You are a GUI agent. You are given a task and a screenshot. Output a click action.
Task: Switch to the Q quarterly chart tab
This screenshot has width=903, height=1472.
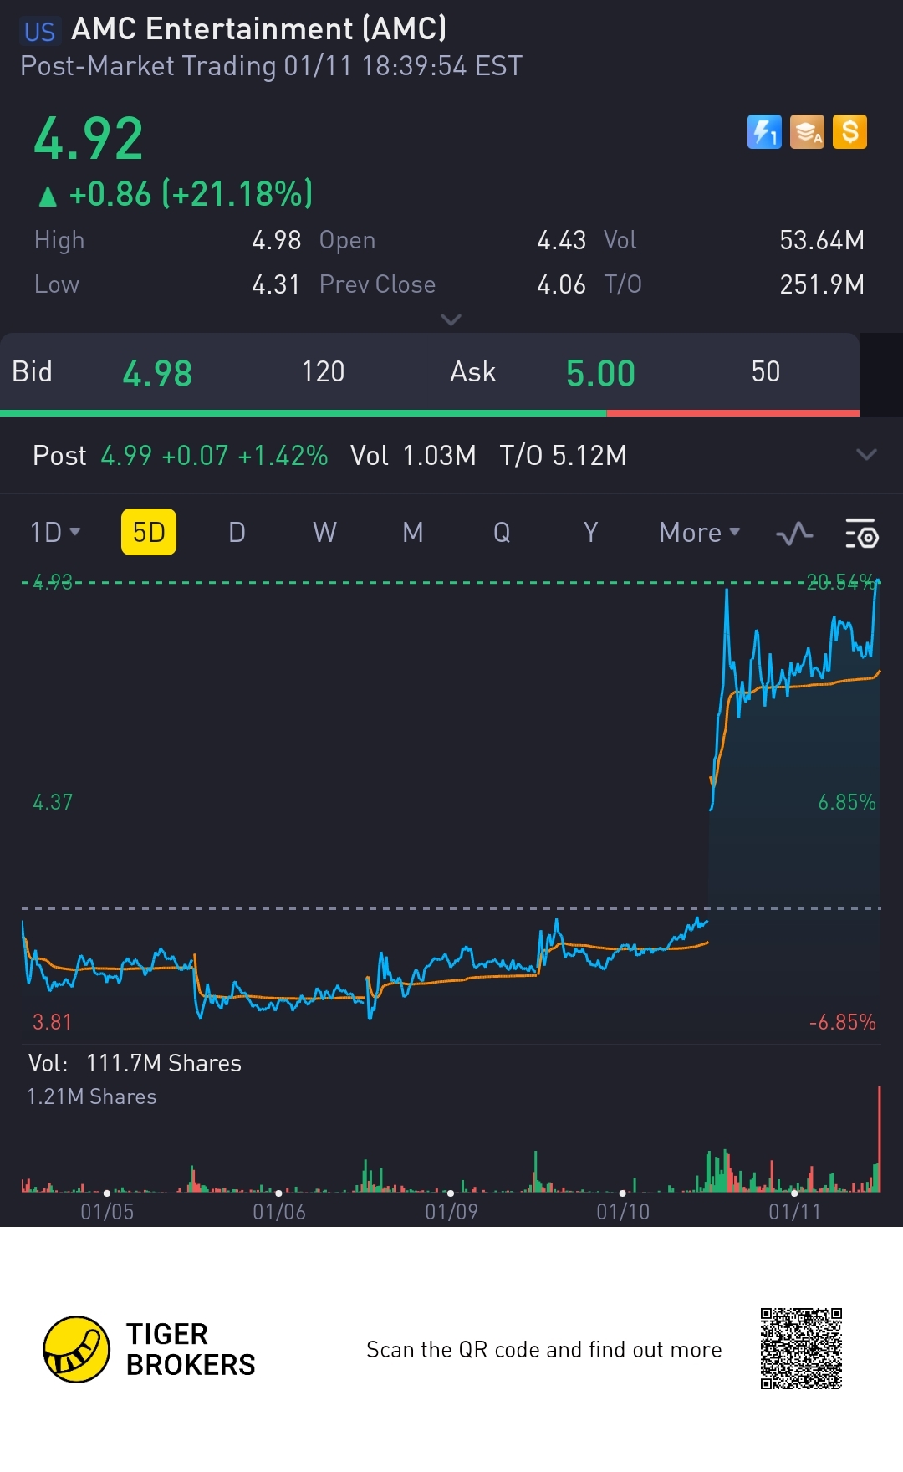pyautogui.click(x=502, y=532)
